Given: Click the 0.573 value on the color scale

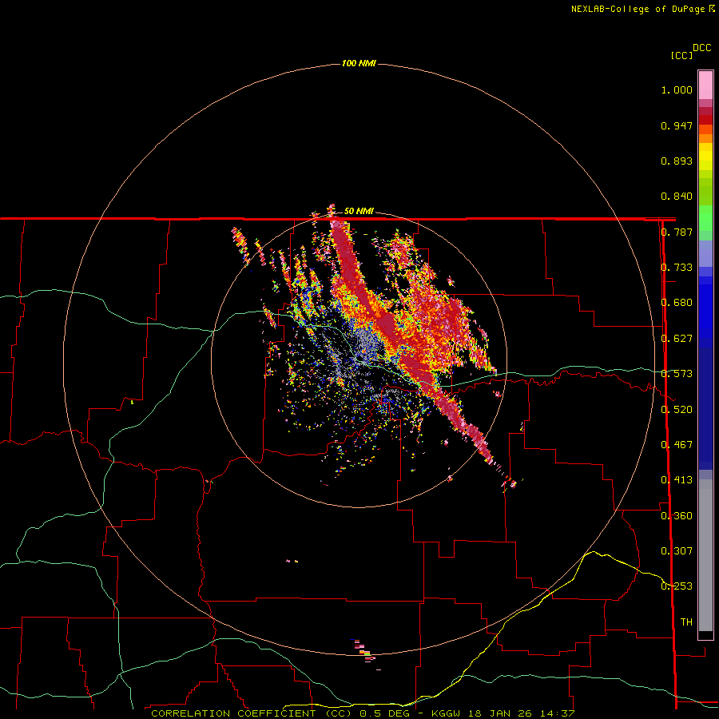Looking at the screenshot, I should click(677, 374).
